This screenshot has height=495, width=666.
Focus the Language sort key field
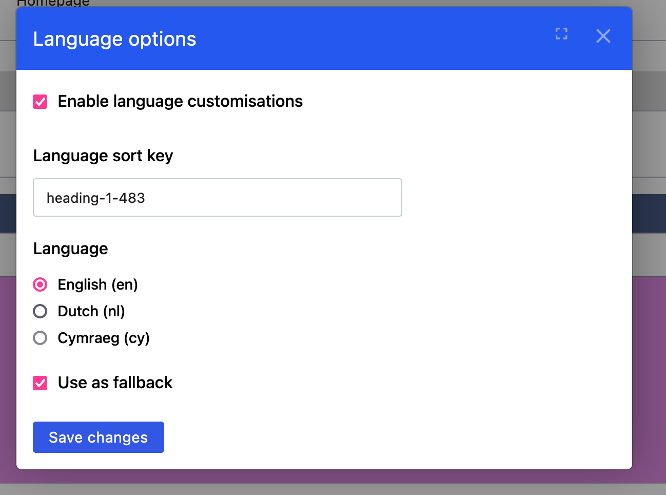tap(218, 198)
